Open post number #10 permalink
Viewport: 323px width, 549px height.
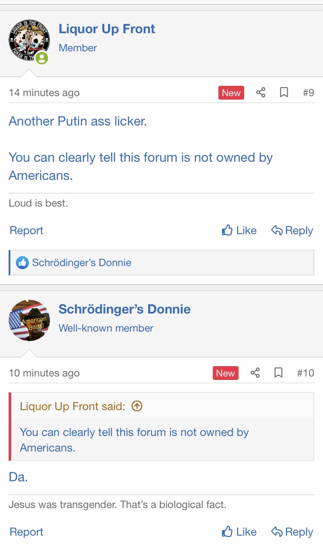tap(305, 373)
